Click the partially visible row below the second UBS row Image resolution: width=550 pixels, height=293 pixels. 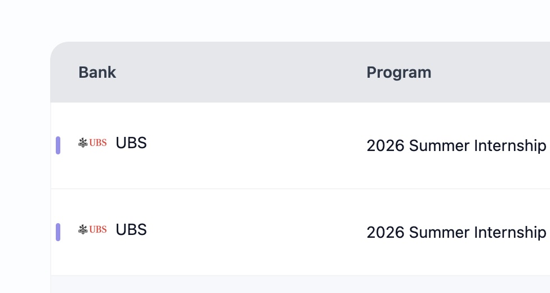(x=282, y=285)
